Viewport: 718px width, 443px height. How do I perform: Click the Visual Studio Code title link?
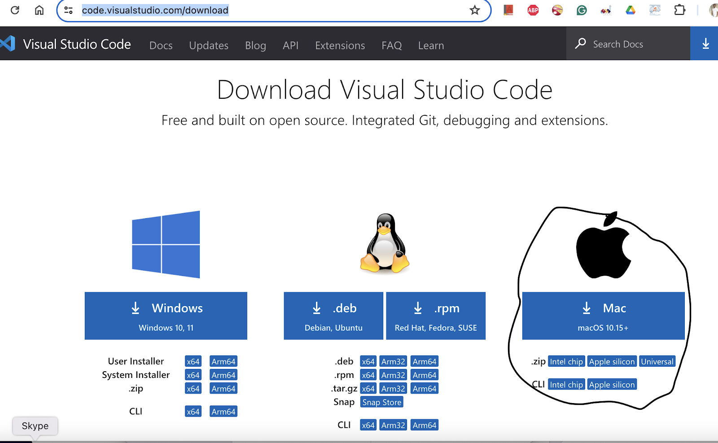coord(77,44)
